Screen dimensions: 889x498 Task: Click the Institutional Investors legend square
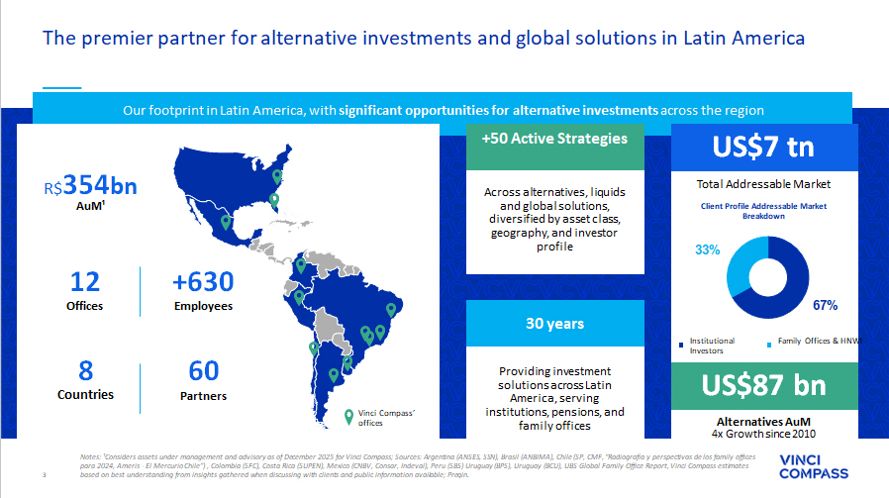pyautogui.click(x=681, y=345)
